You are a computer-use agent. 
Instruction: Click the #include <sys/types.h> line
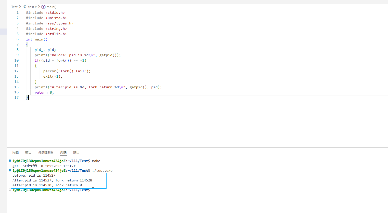pyautogui.click(x=50, y=23)
